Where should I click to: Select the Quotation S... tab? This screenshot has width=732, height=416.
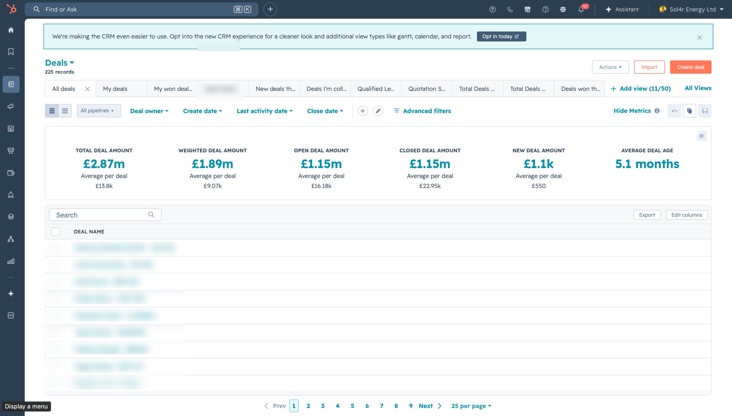coord(427,89)
